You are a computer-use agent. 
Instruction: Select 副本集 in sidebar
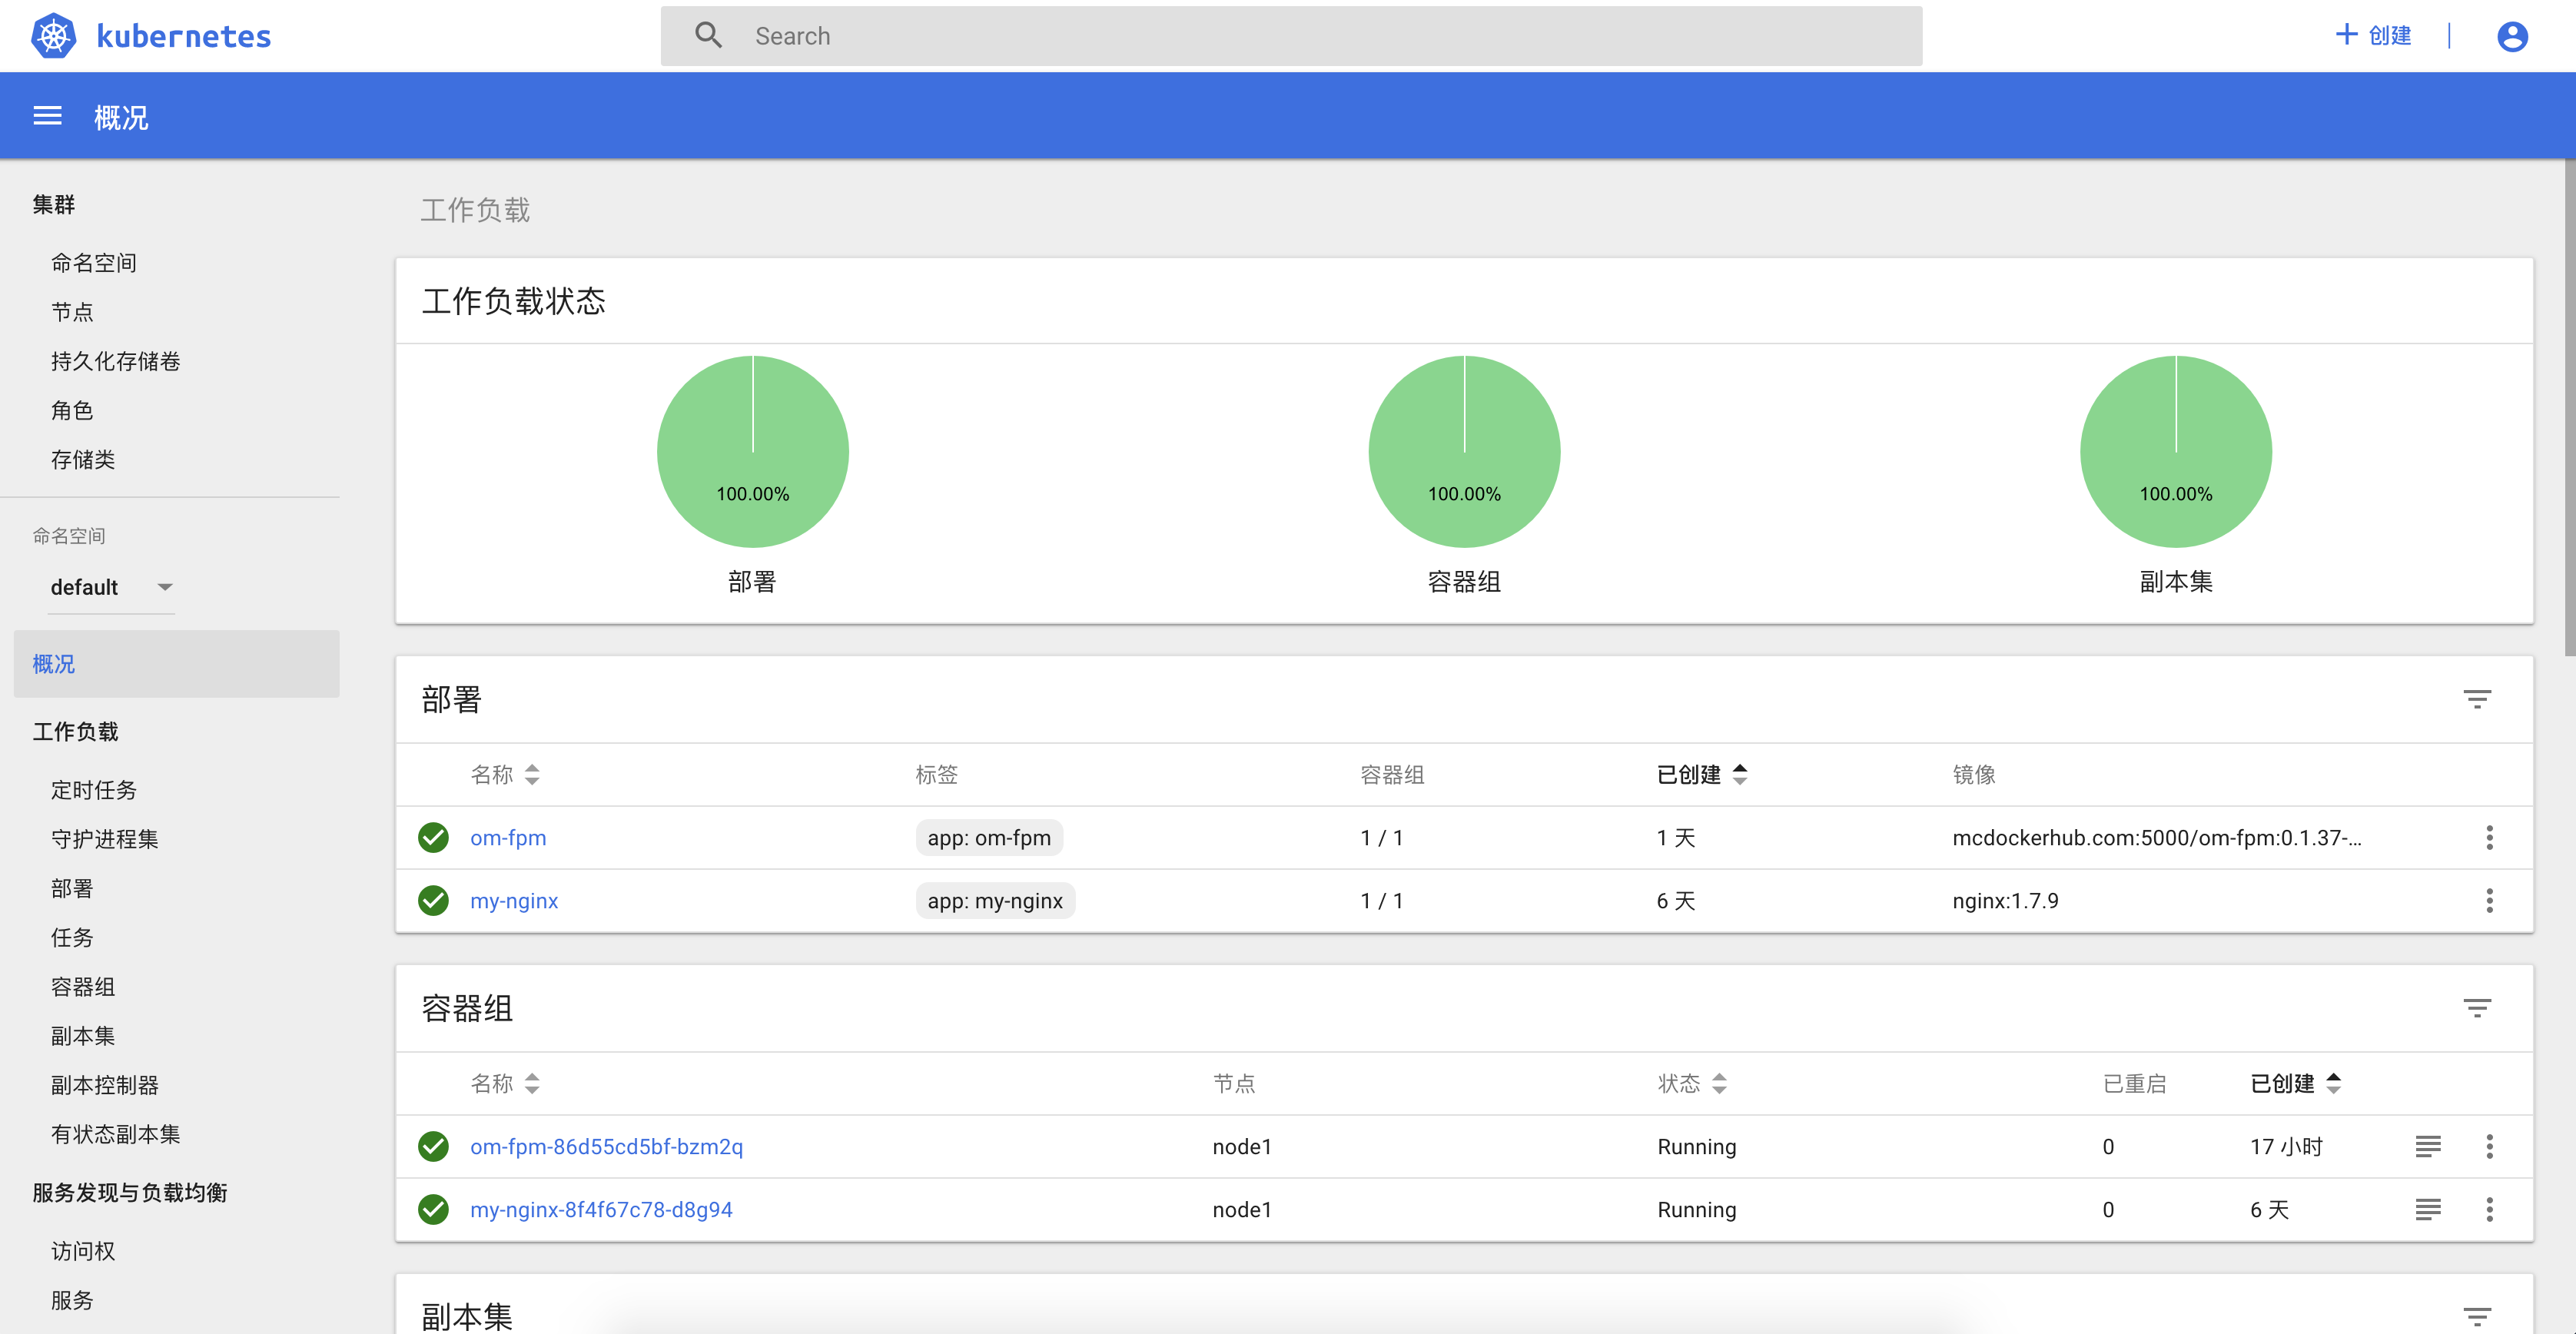point(83,1035)
